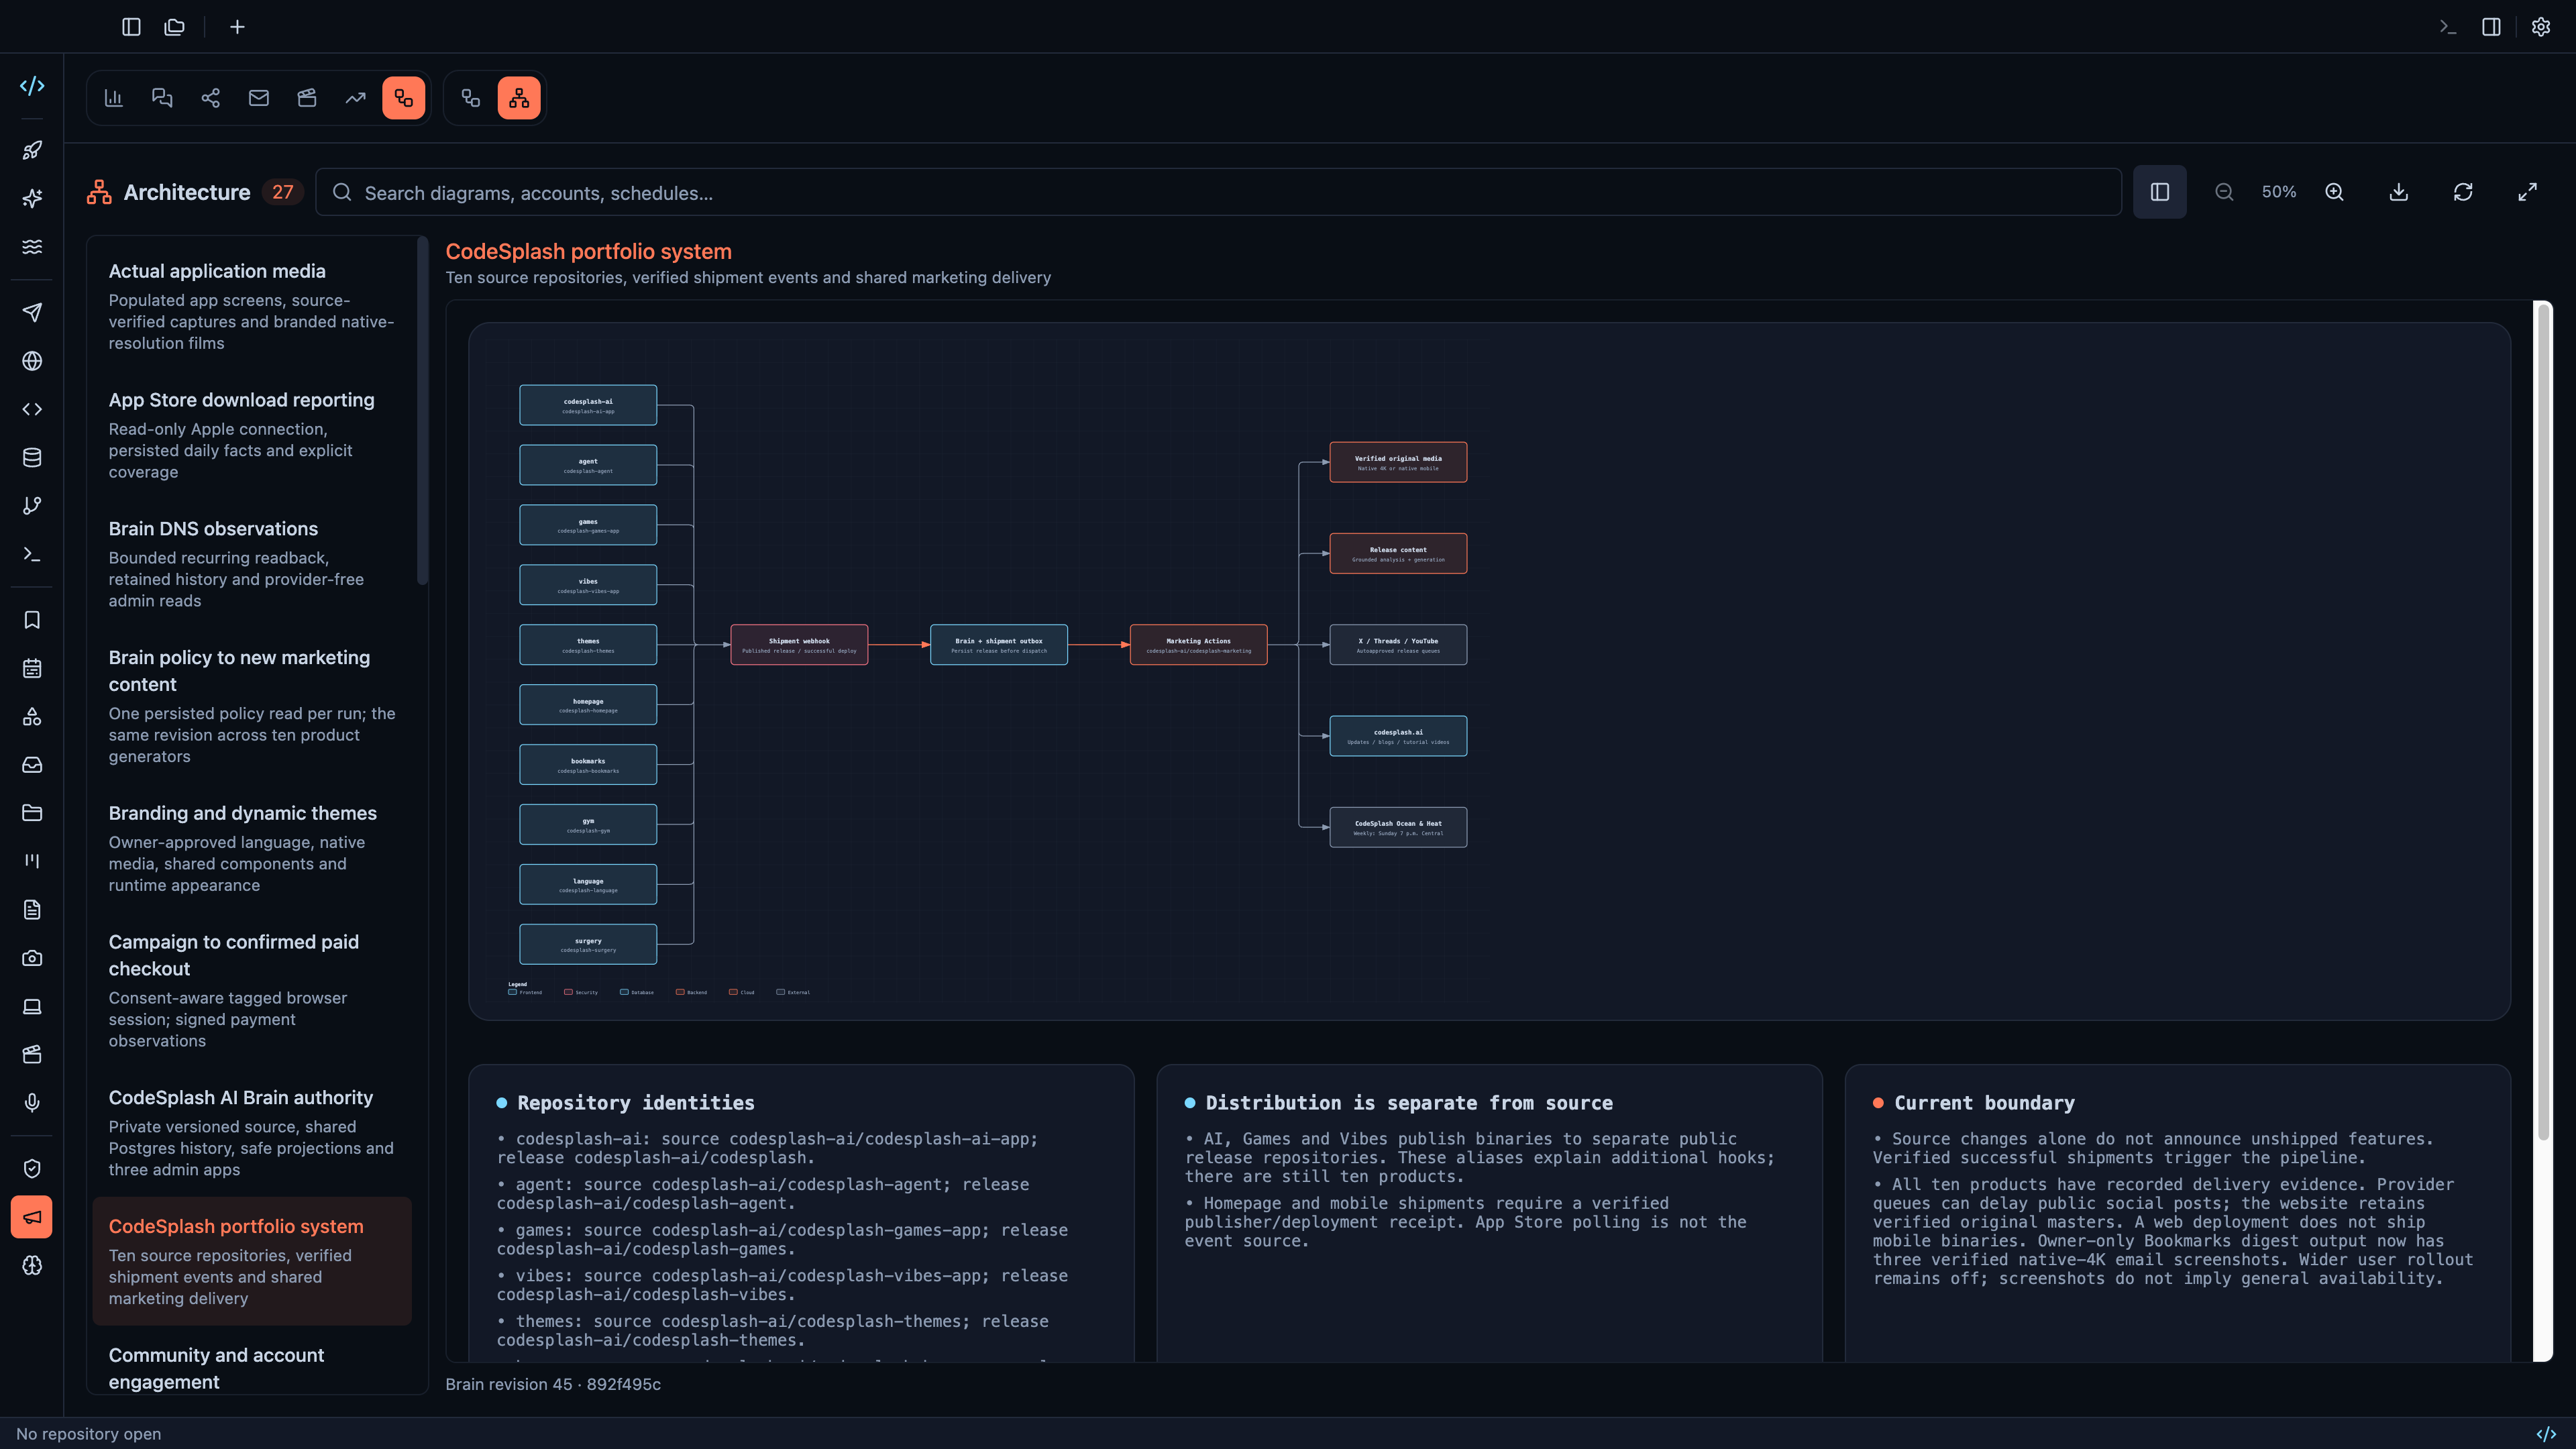Open a new tab with the plus button
This screenshot has width=2576, height=1449.
tap(237, 27)
